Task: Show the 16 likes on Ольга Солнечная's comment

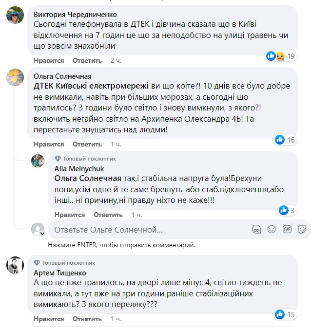Action: 285,140
